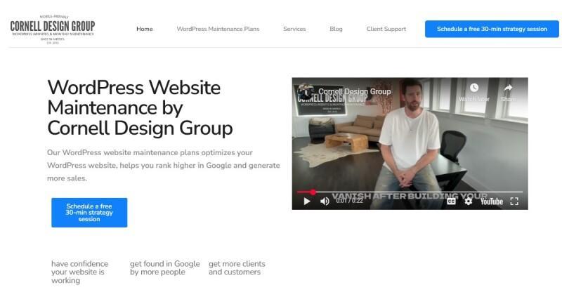Image resolution: width=562 pixels, height=304 pixels.
Task: Click the Cornell Design Group header logo
Action: 52,29
